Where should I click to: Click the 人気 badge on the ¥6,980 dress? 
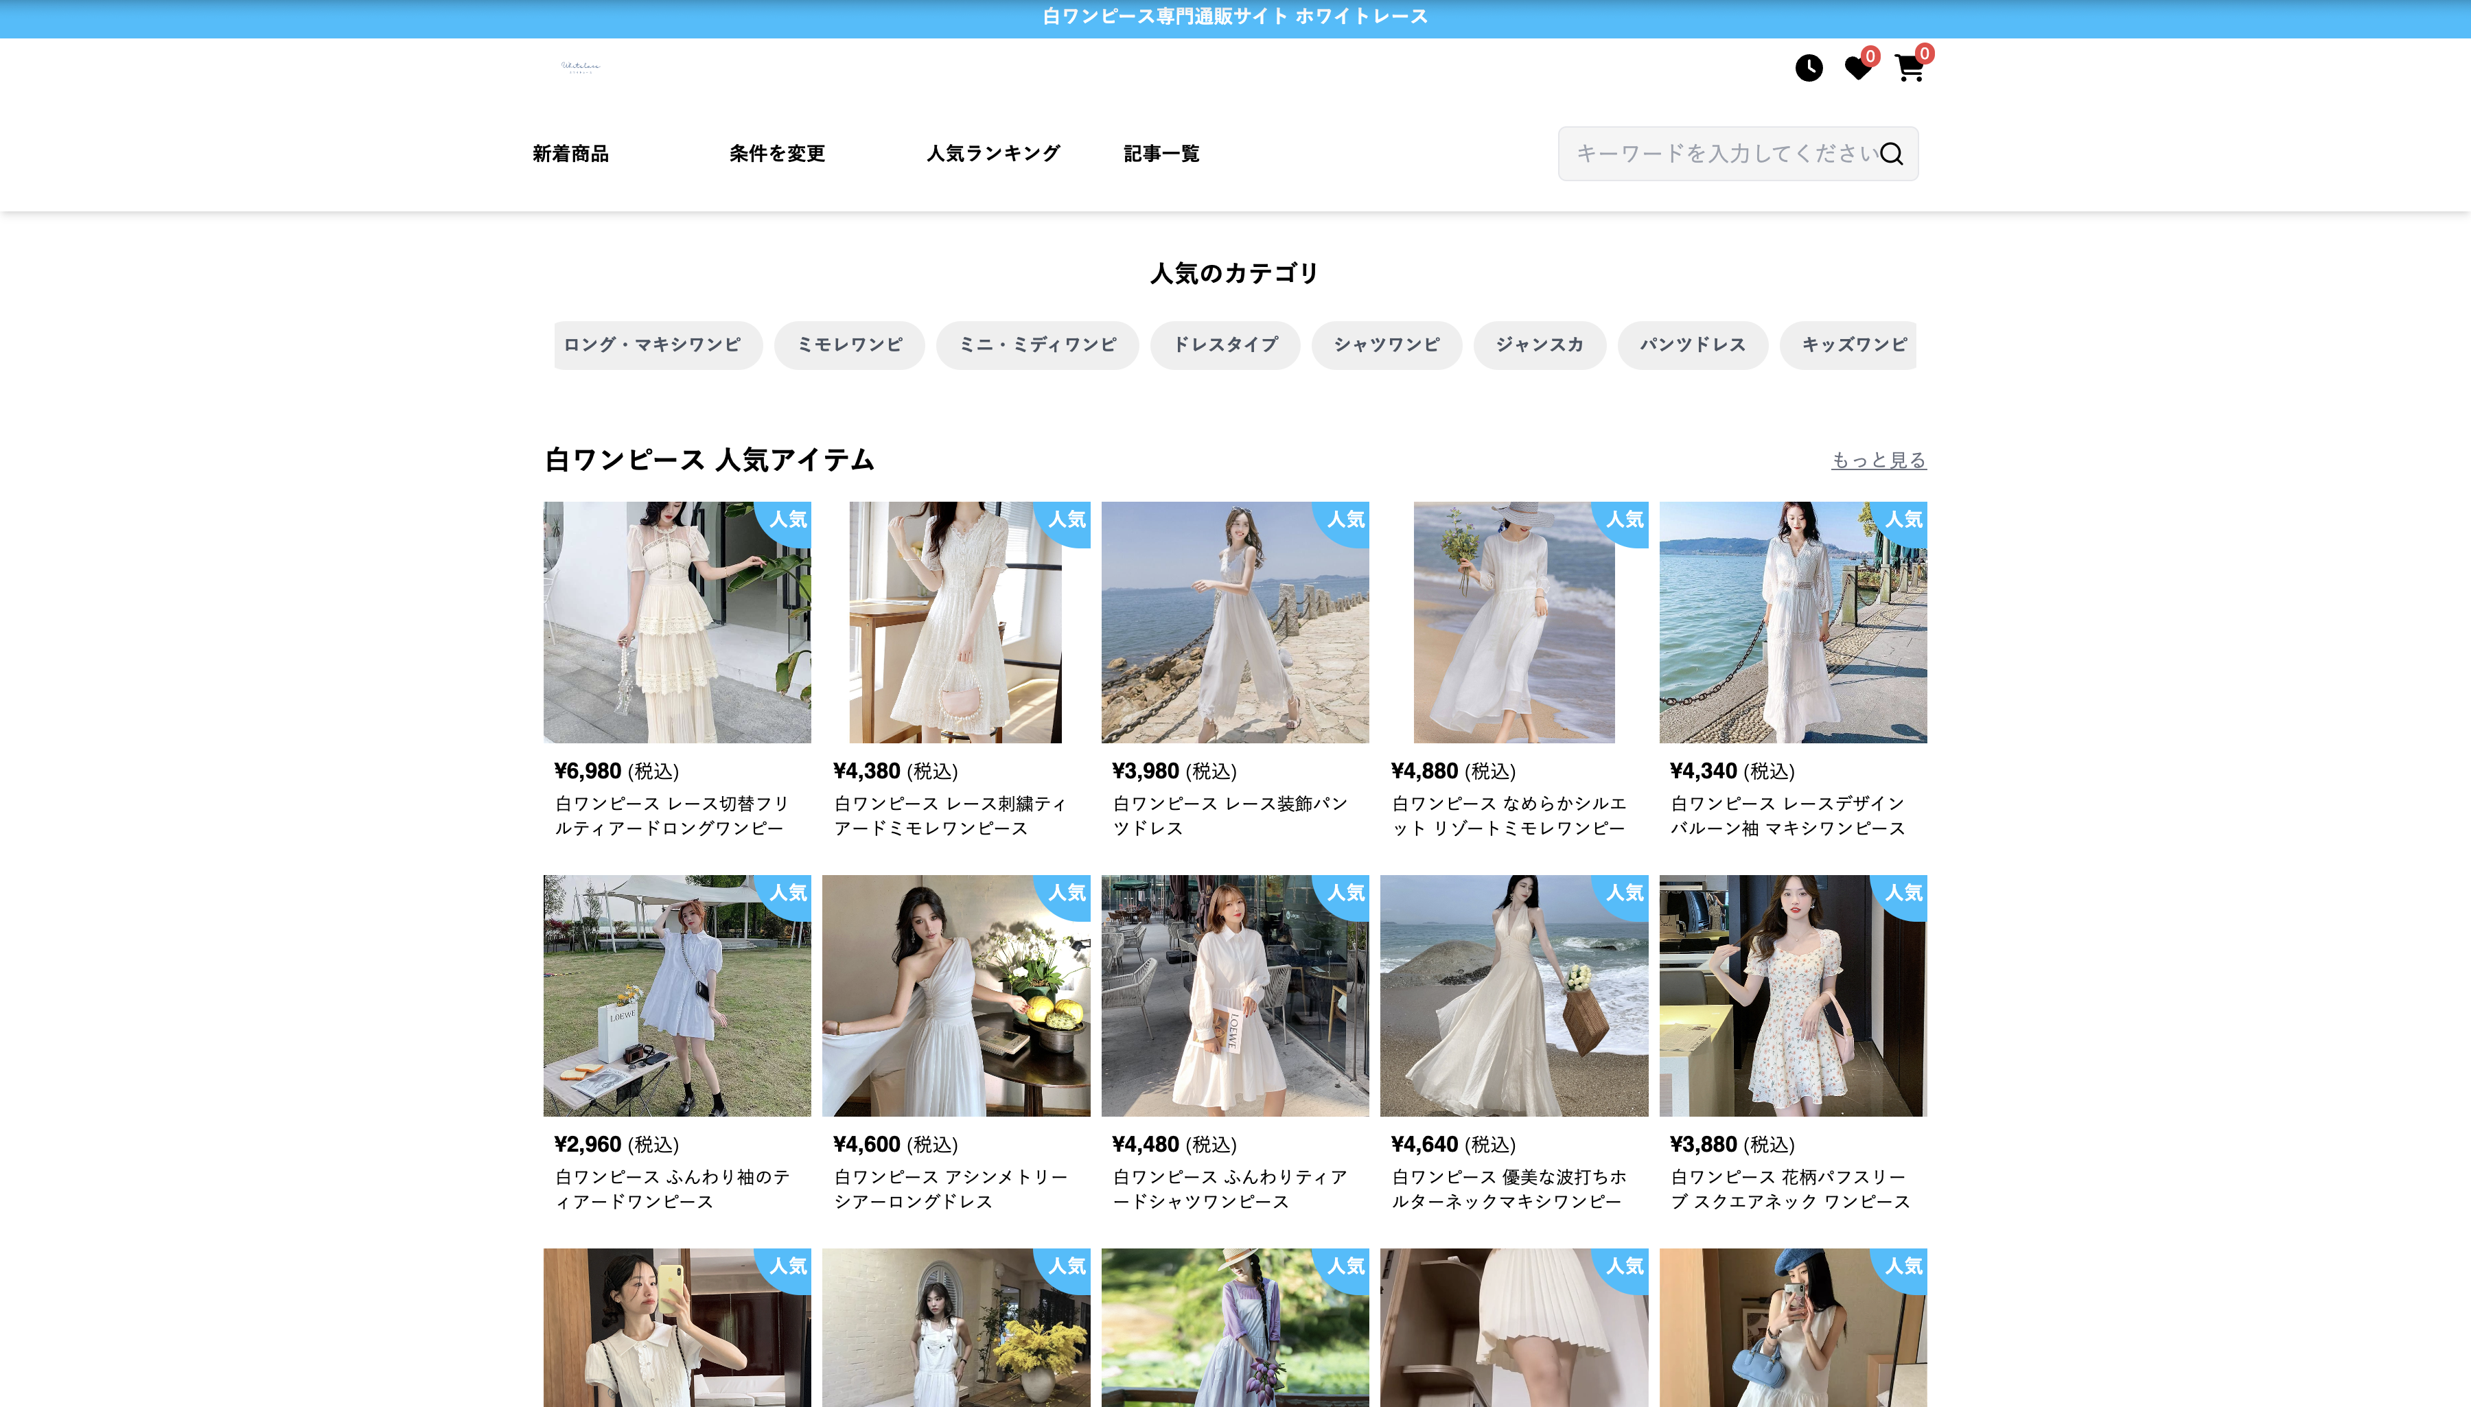coord(787,519)
